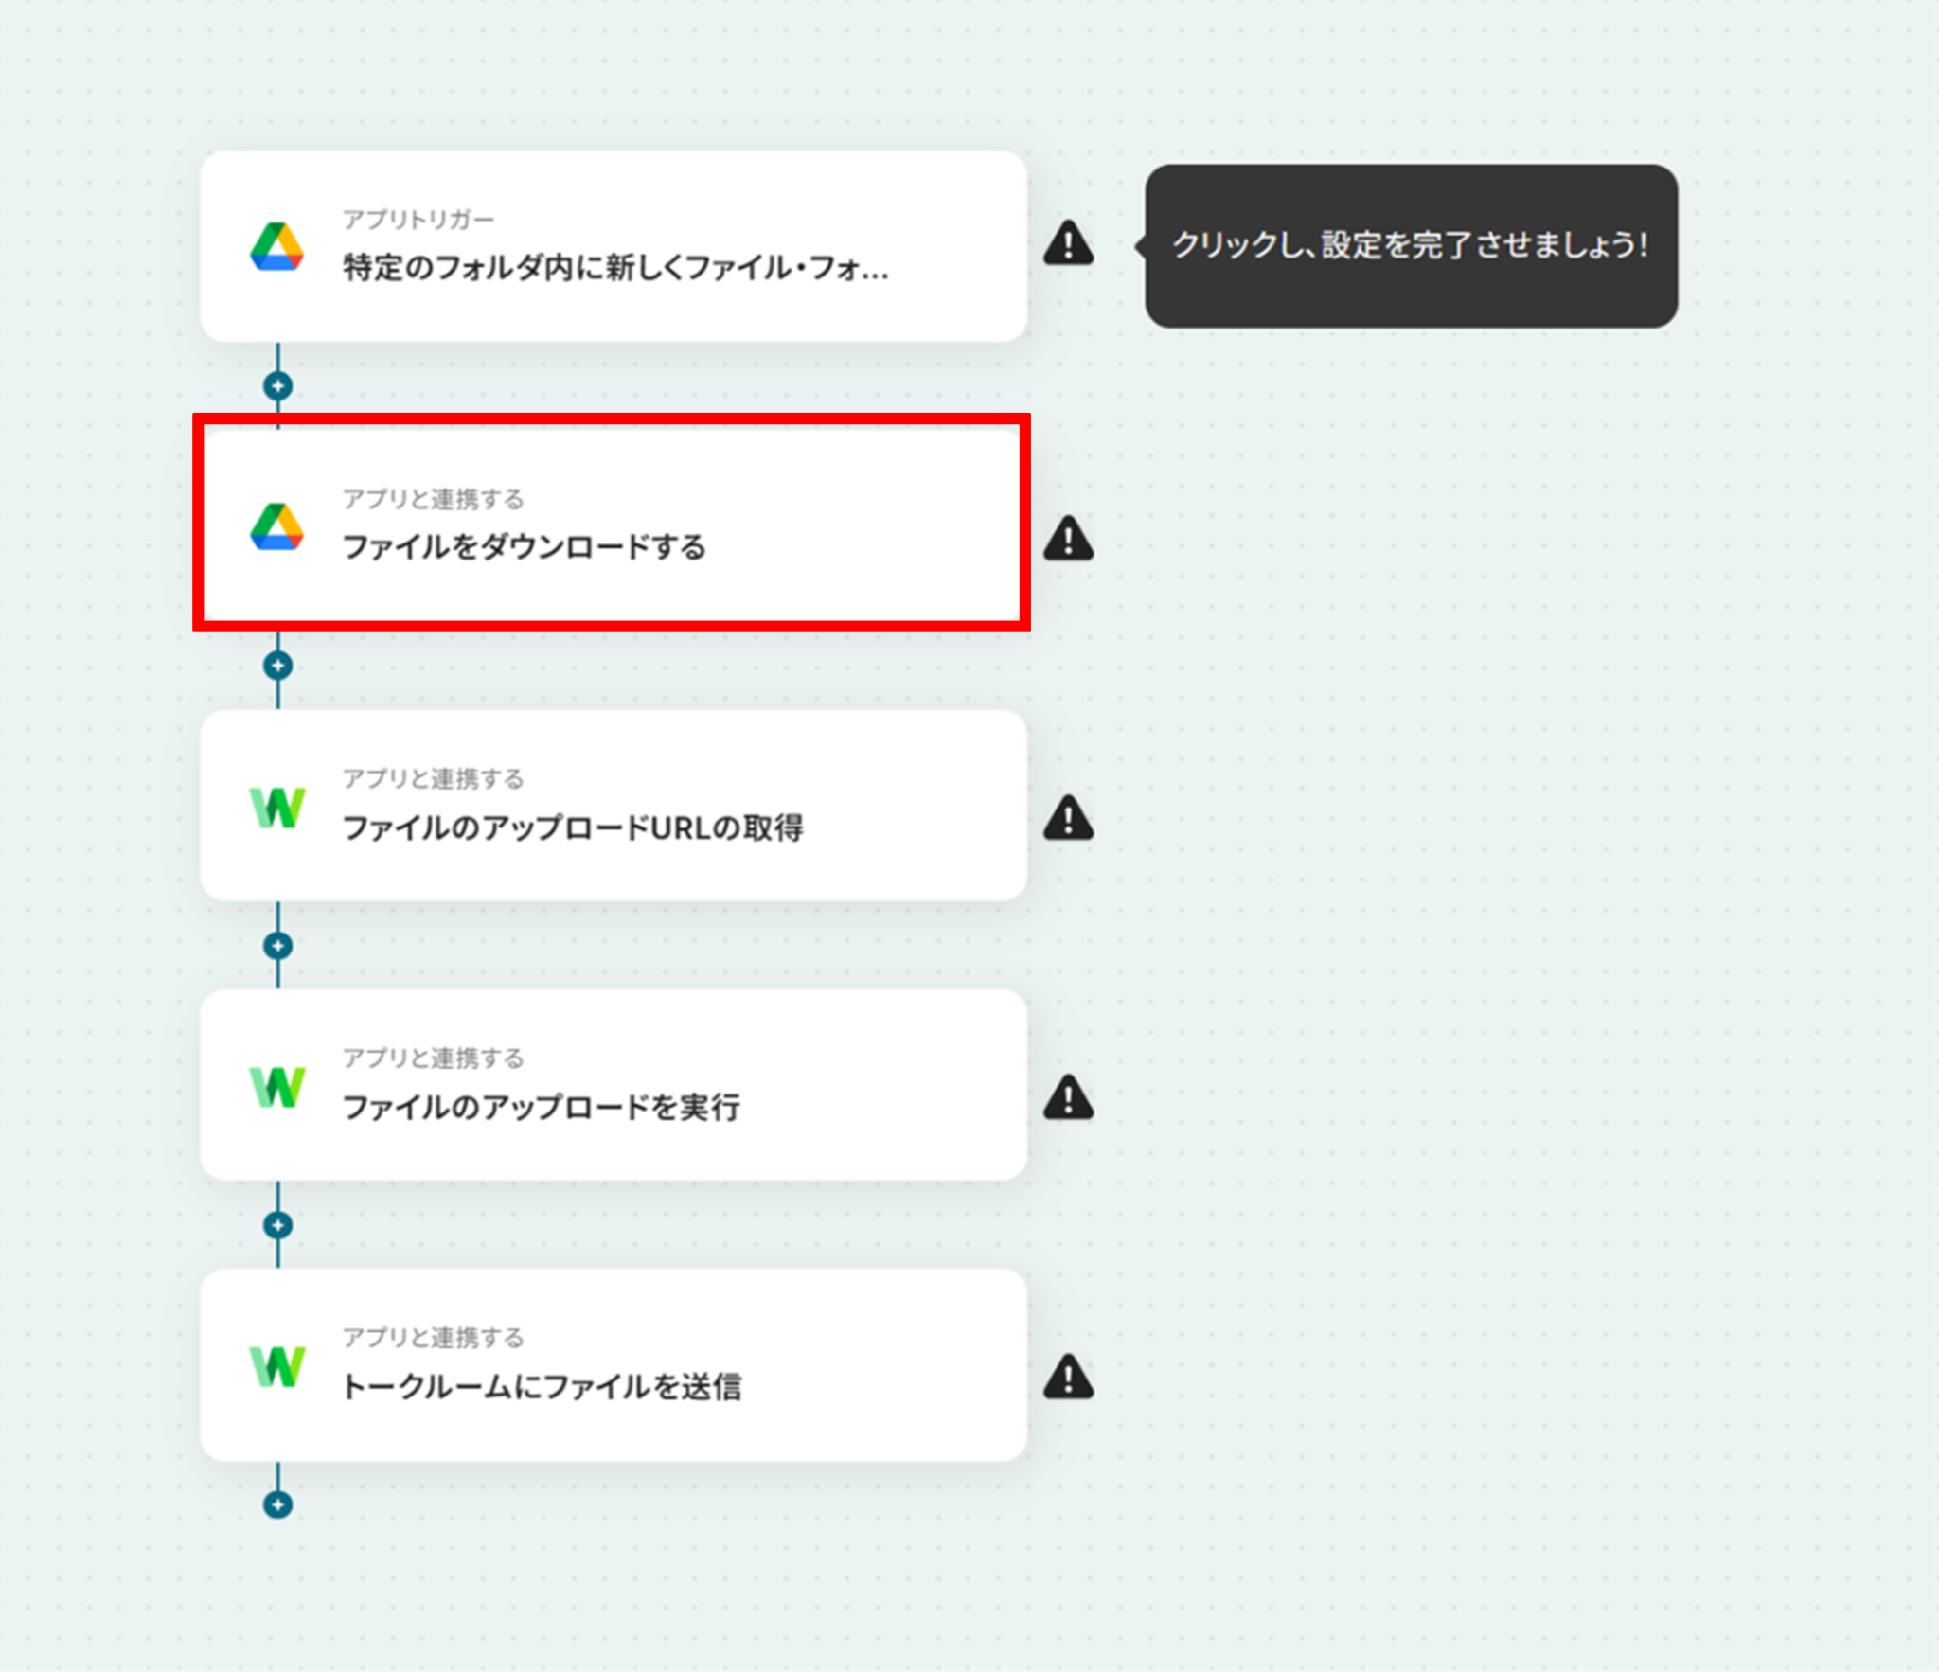Add a step below ファイルのアップロードURLの取得
The height and width of the screenshot is (1672, 1939).
coord(277,945)
